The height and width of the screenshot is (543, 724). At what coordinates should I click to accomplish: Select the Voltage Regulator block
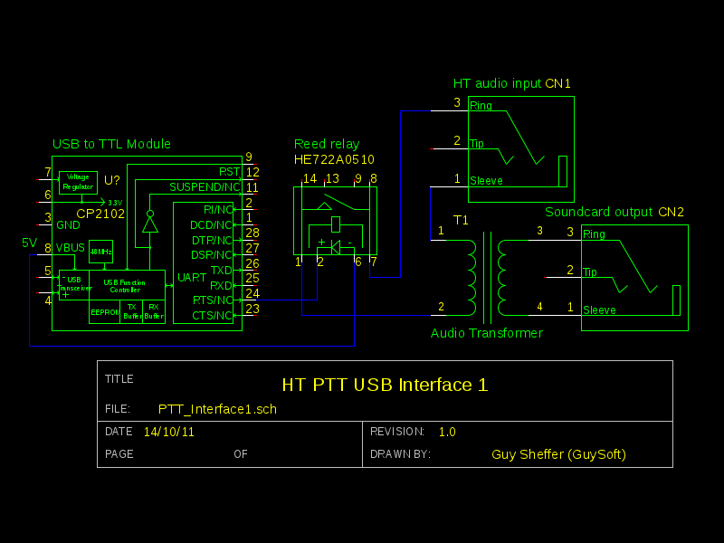(x=78, y=183)
